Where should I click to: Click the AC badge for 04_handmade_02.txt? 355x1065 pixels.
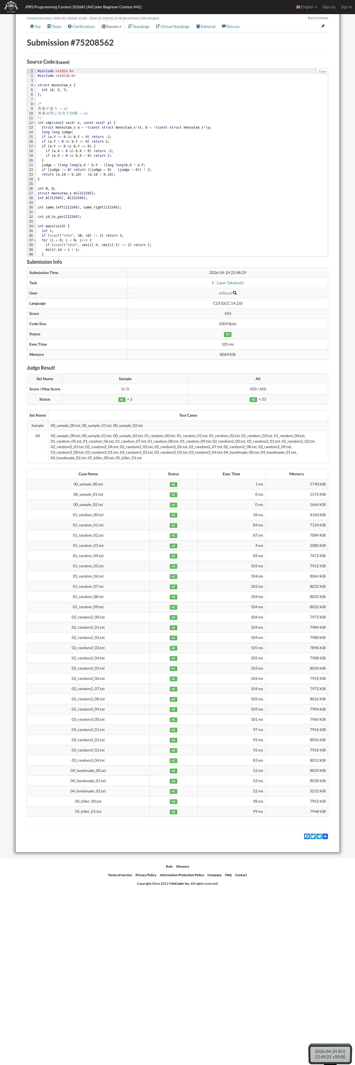tap(174, 791)
